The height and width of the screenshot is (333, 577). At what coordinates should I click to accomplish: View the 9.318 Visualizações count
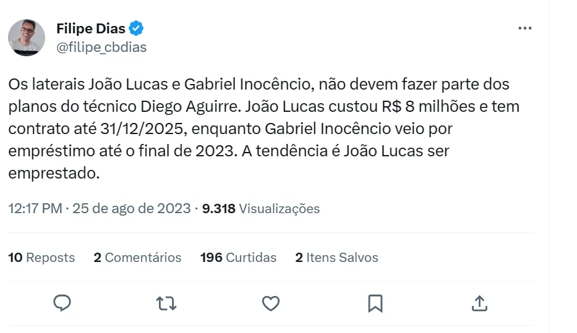[261, 208]
